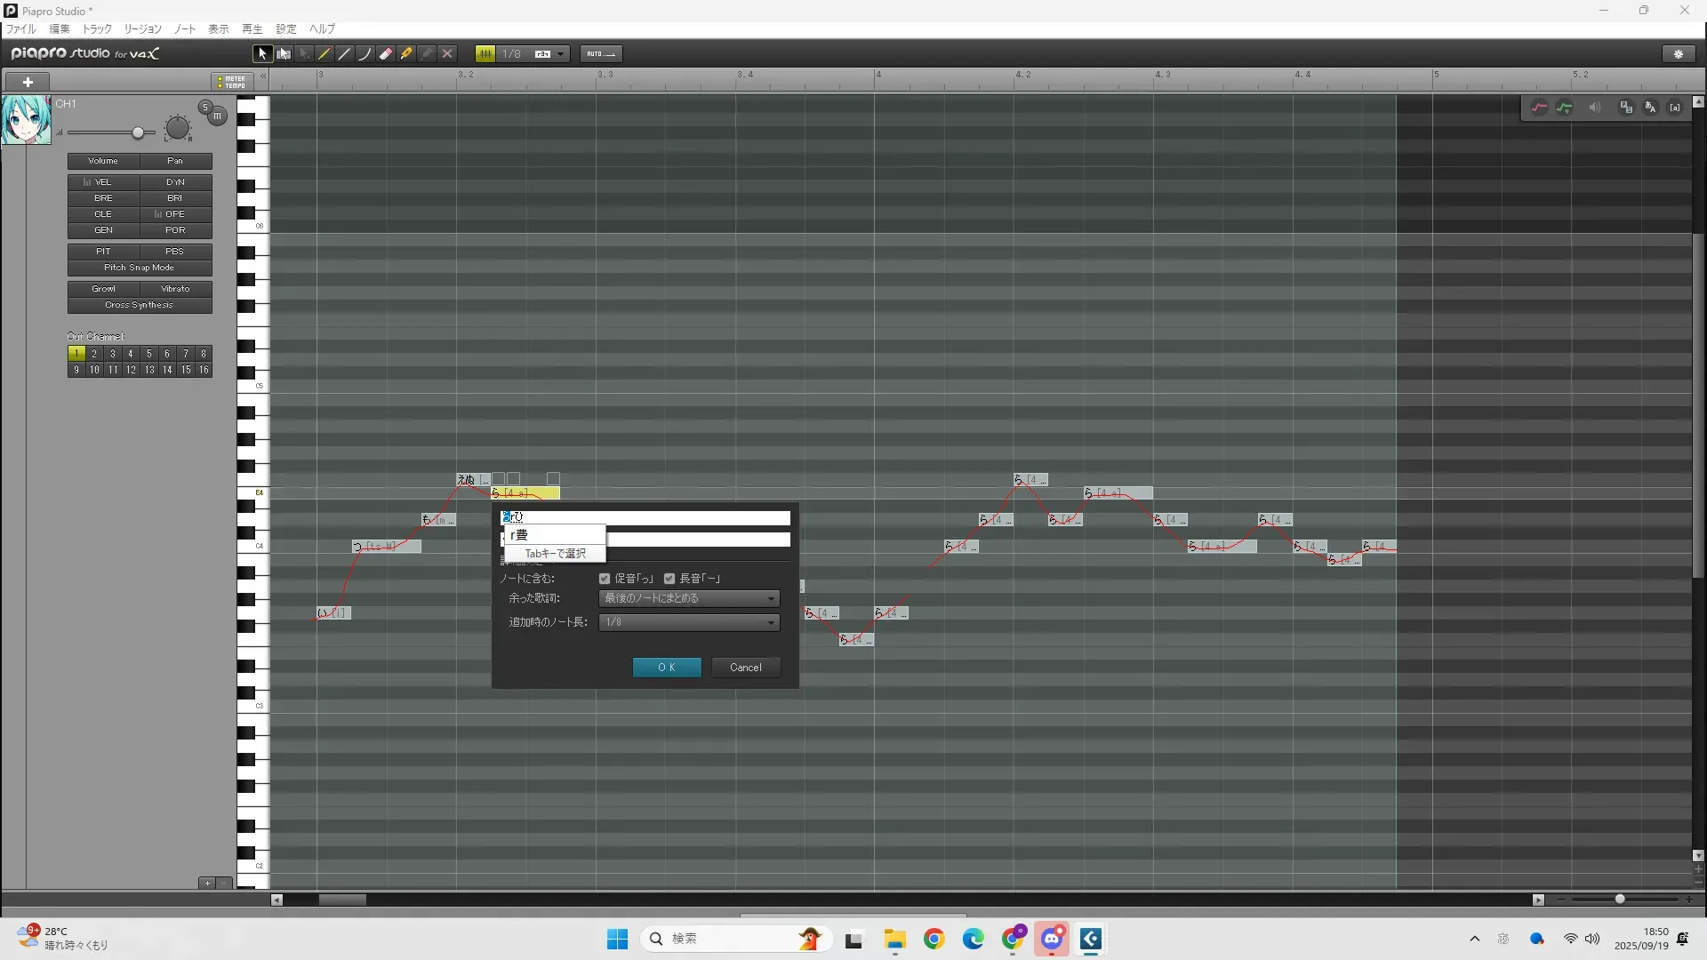Open the 追加時のノート長 dropdown
Image resolution: width=1707 pixels, height=960 pixels.
tap(689, 622)
